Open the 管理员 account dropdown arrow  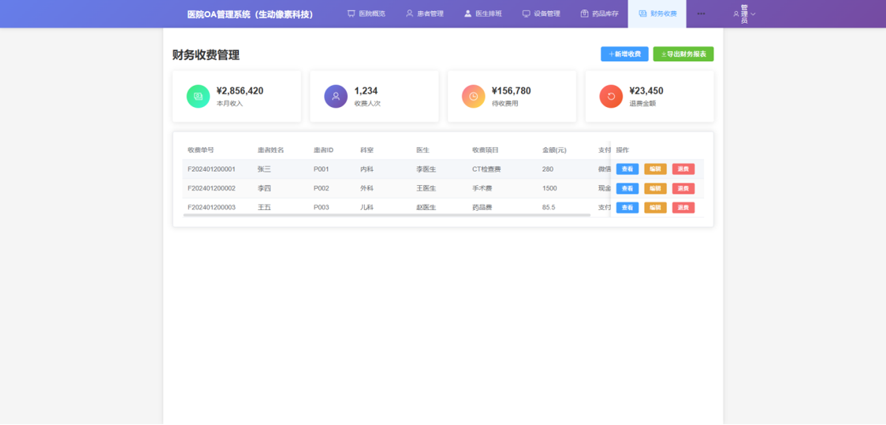tap(753, 14)
